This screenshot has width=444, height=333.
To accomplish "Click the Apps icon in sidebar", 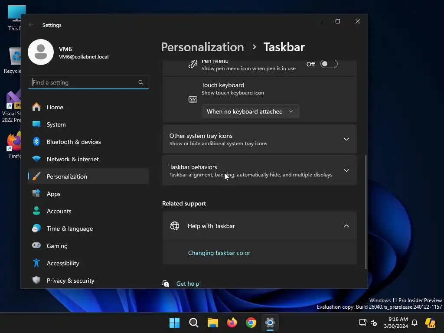I will pos(36,194).
